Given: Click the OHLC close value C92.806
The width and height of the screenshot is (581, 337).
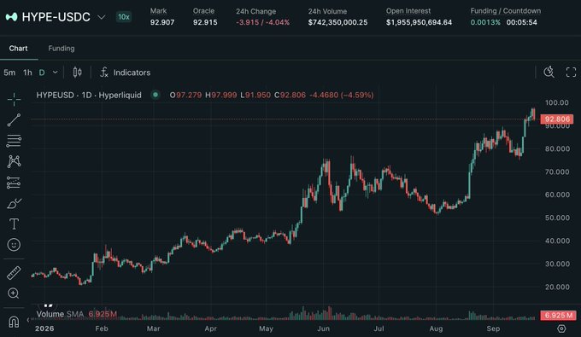Looking at the screenshot, I should point(290,95).
